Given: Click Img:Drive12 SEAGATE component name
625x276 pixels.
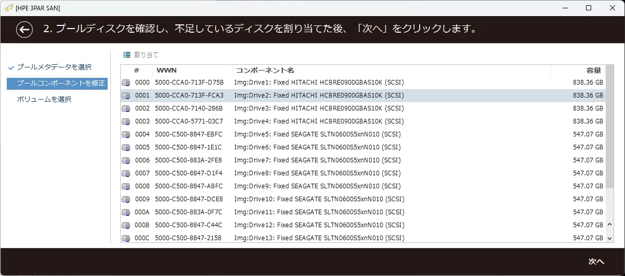Looking at the screenshot, I should [x=319, y=225].
